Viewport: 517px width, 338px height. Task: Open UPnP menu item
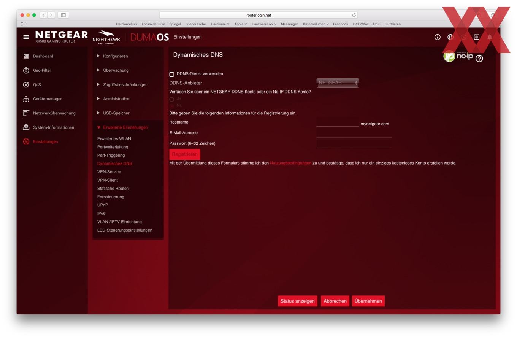[x=103, y=205]
